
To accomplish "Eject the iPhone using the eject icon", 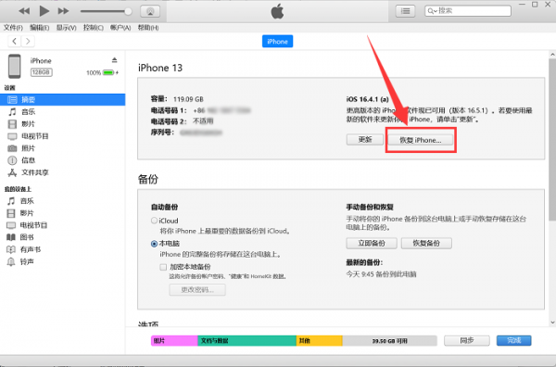I will [114, 60].
